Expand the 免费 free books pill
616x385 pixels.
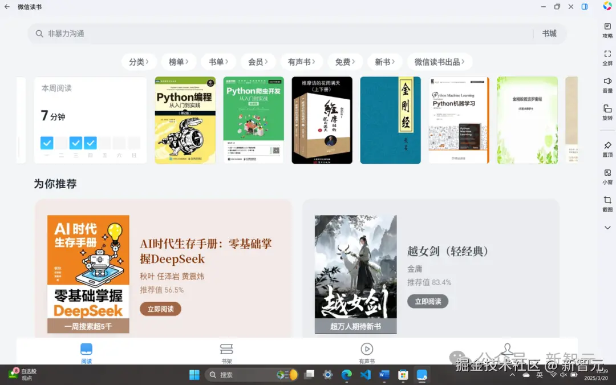point(345,62)
